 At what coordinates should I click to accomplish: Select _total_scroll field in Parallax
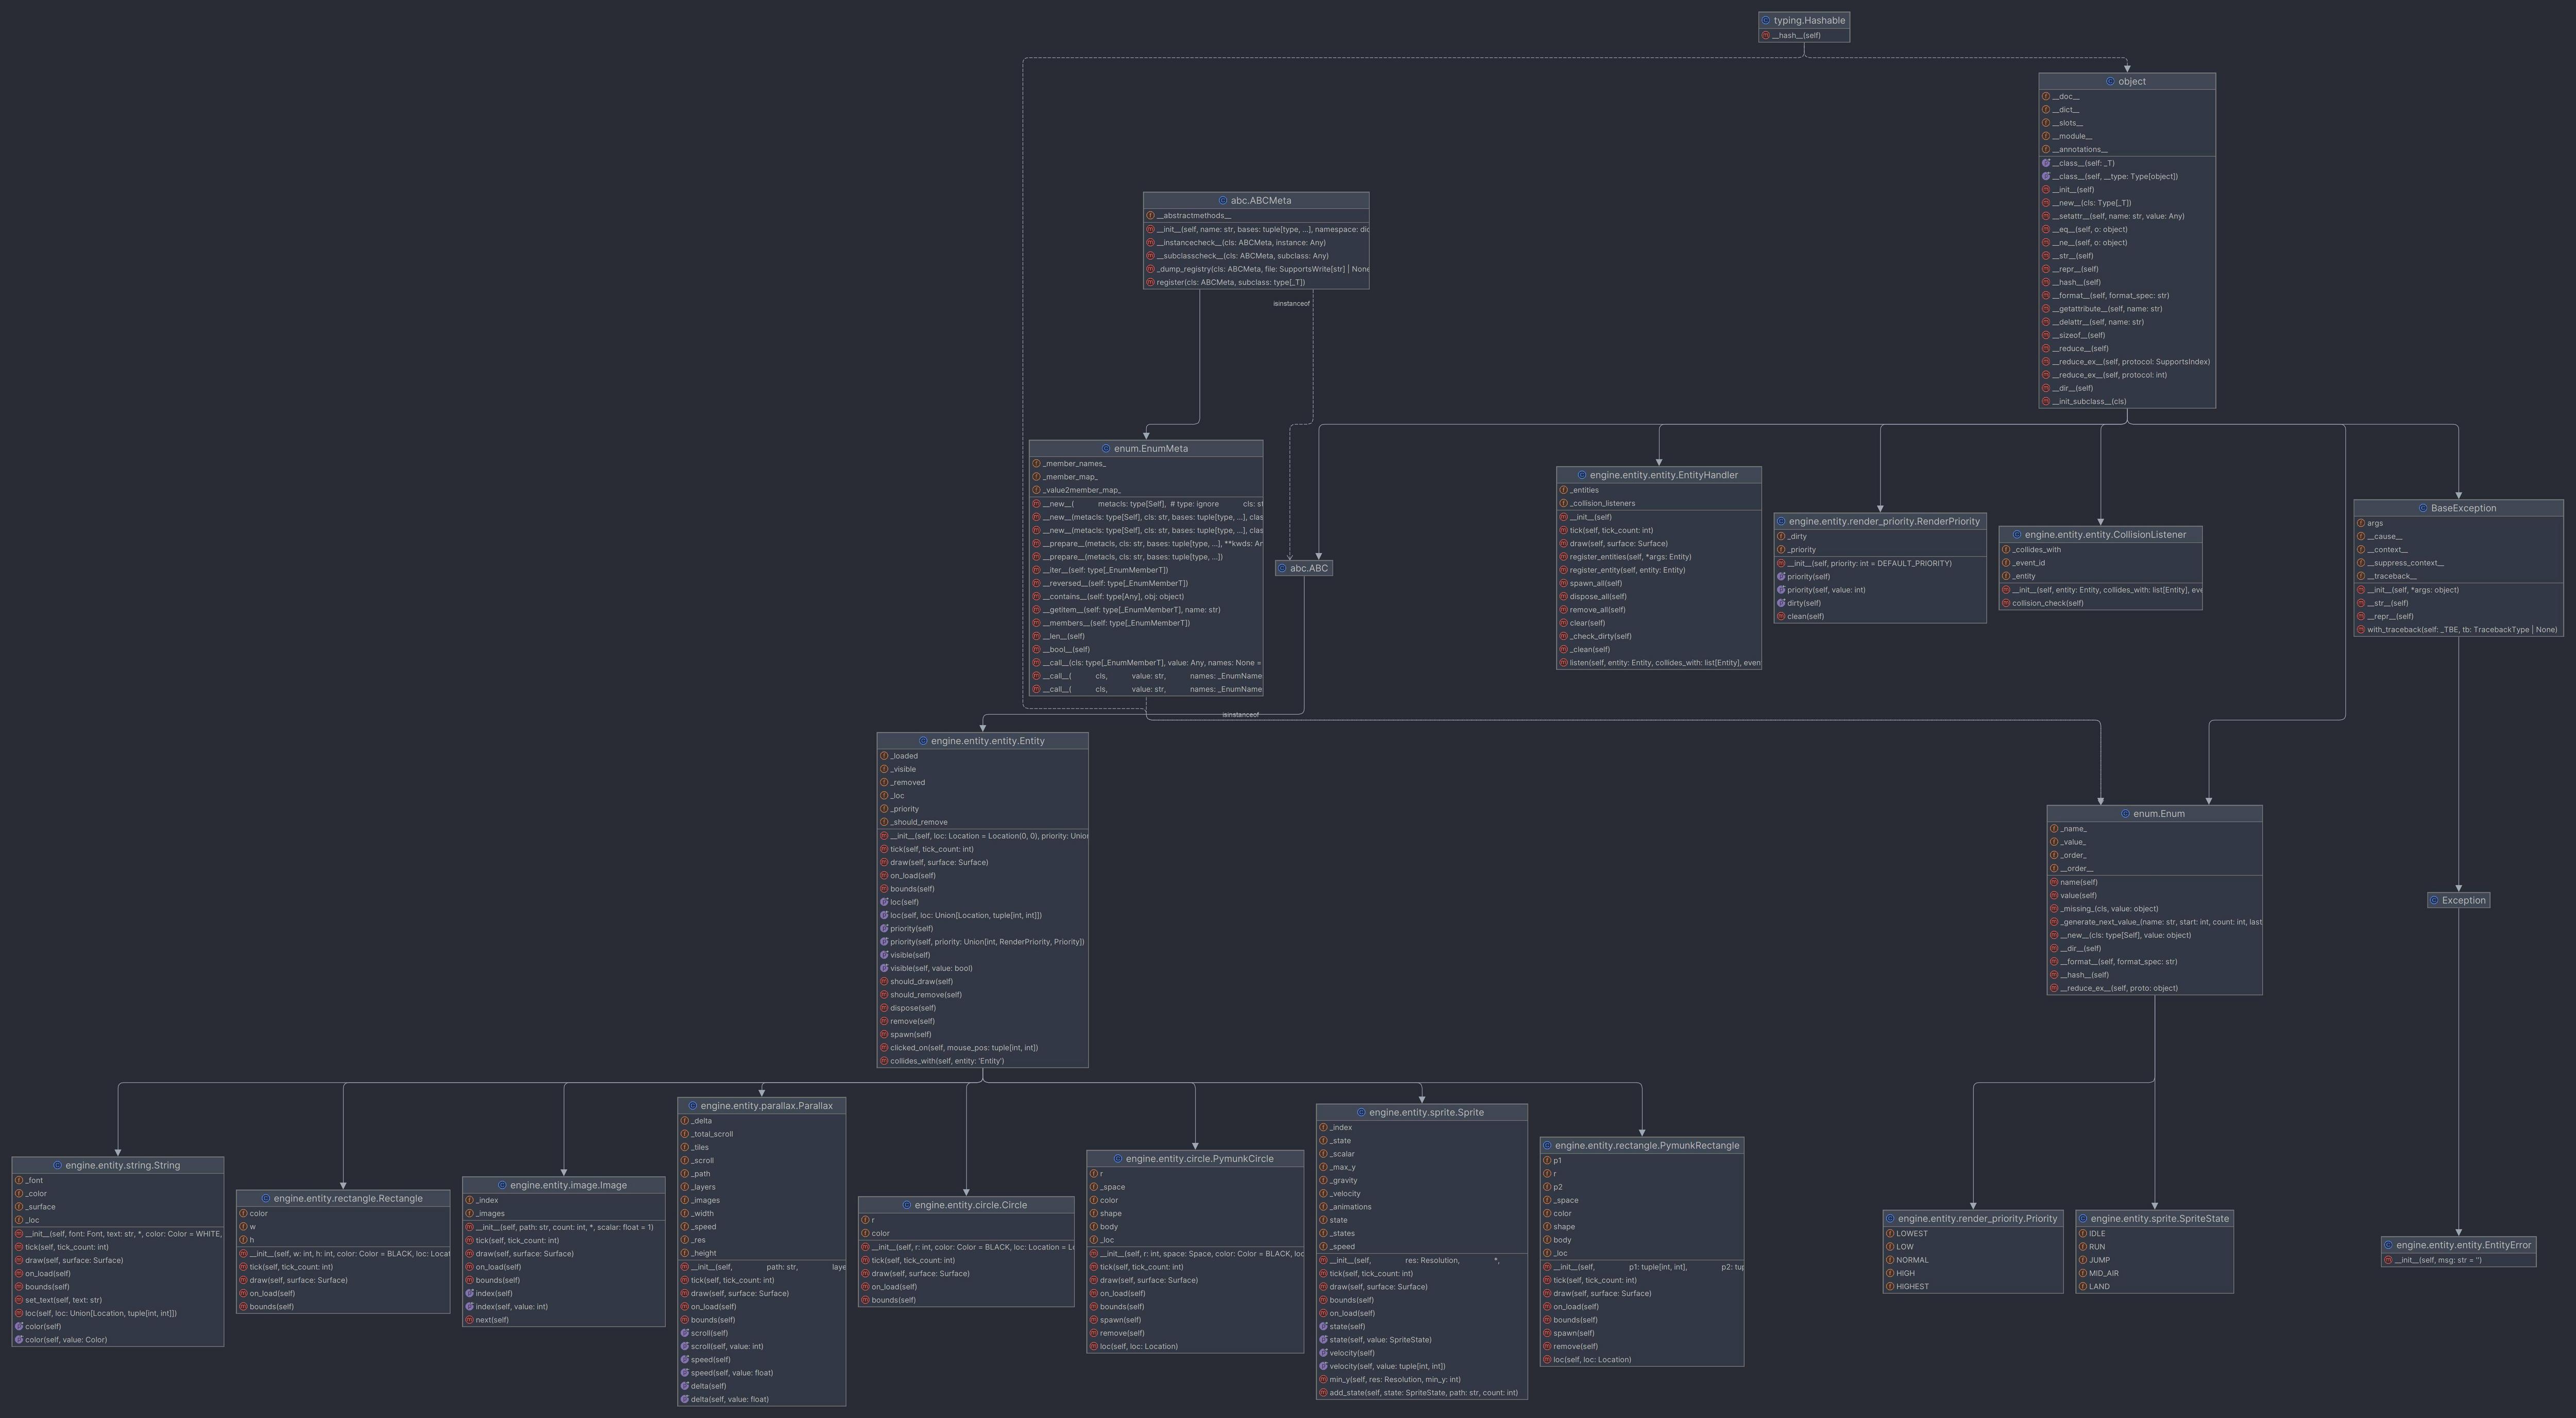712,1135
